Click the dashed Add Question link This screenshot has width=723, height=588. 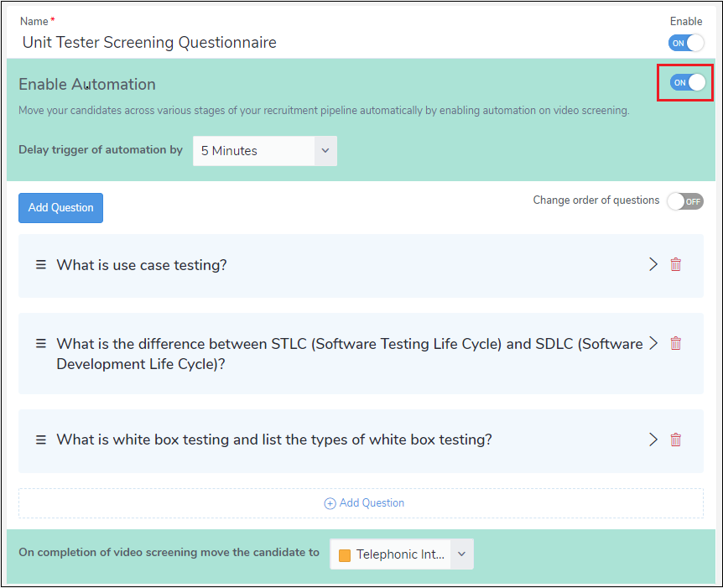tap(371, 503)
